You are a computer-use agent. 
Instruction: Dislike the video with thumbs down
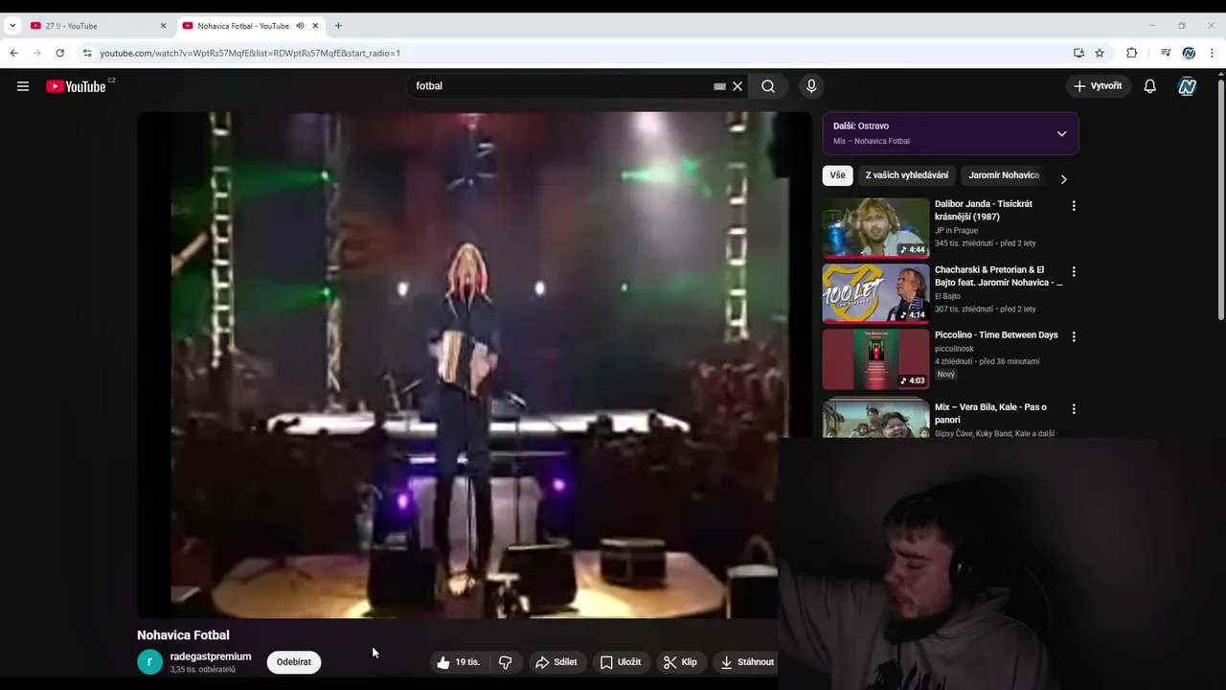click(506, 662)
